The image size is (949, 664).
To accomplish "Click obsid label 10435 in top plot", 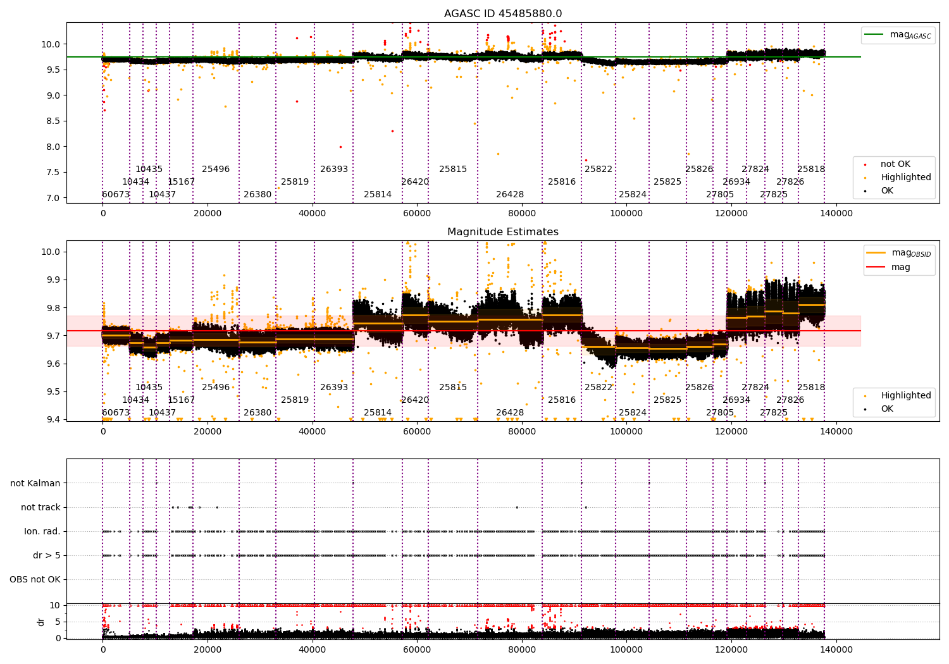I will [x=149, y=169].
